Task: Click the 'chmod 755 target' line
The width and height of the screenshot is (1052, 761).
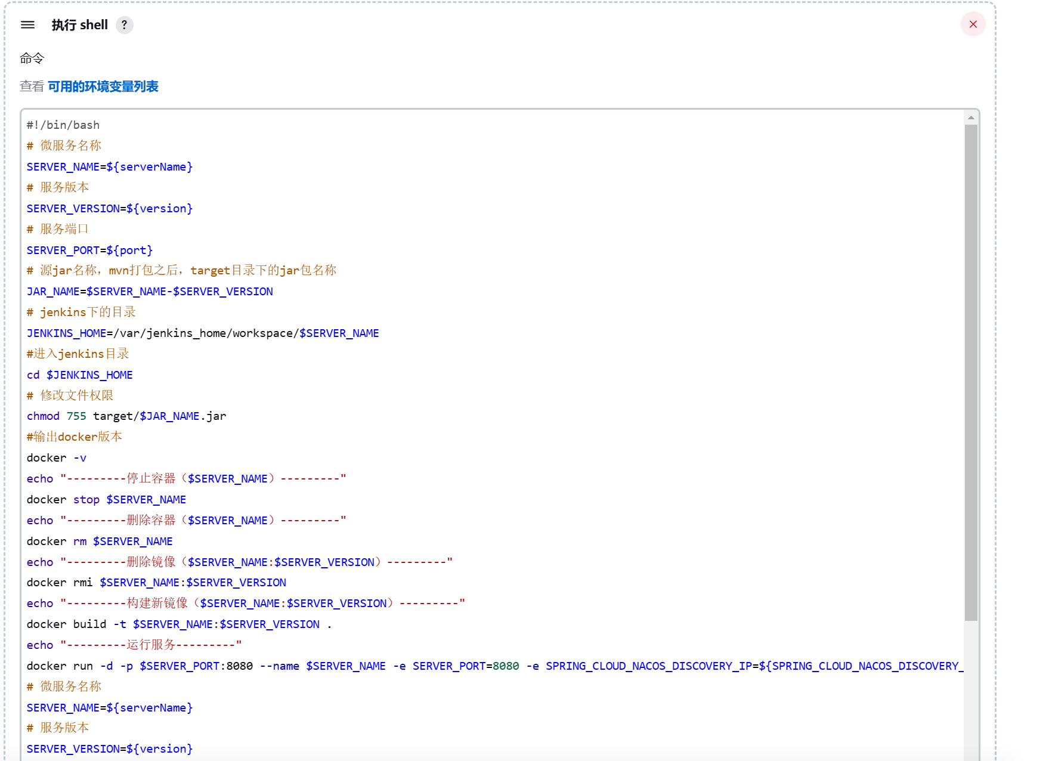Action: click(x=126, y=416)
